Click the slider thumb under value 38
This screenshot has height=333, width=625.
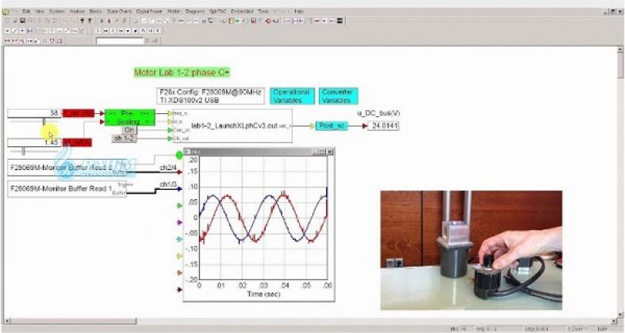coord(44,121)
